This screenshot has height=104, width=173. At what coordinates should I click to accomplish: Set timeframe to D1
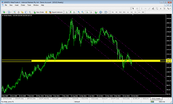coord(135,12)
